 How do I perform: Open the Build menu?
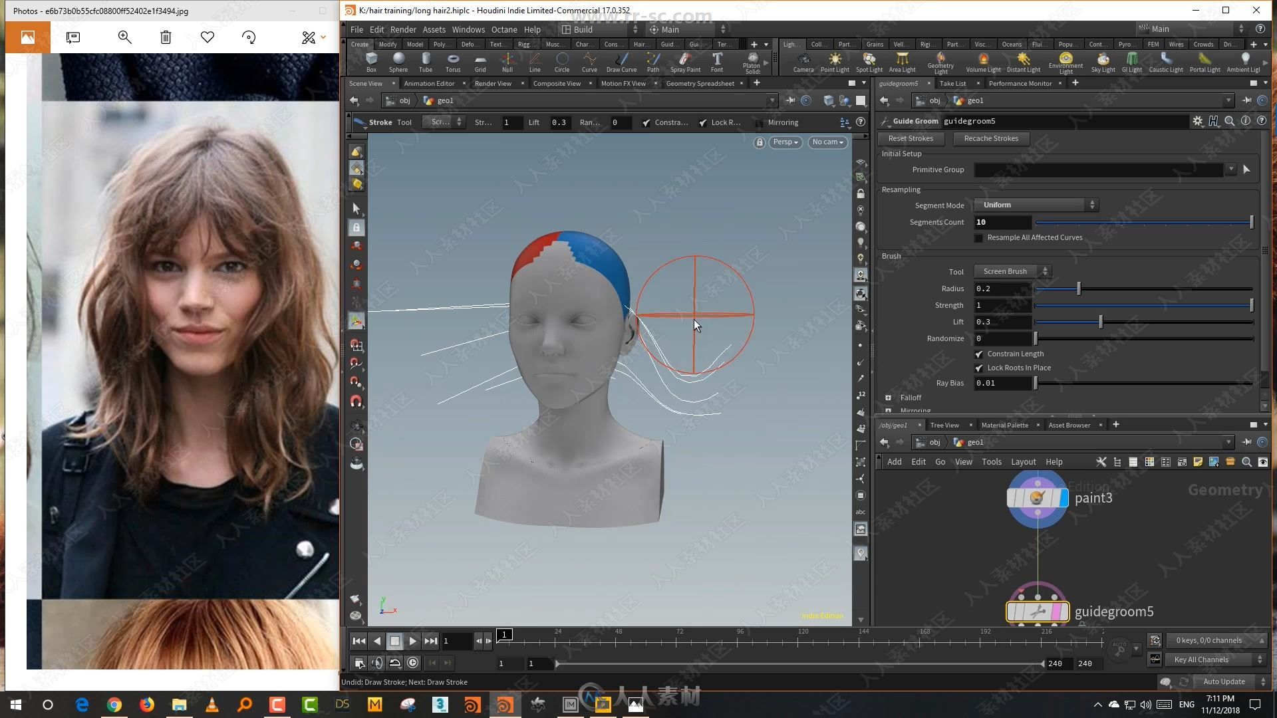[x=583, y=29]
